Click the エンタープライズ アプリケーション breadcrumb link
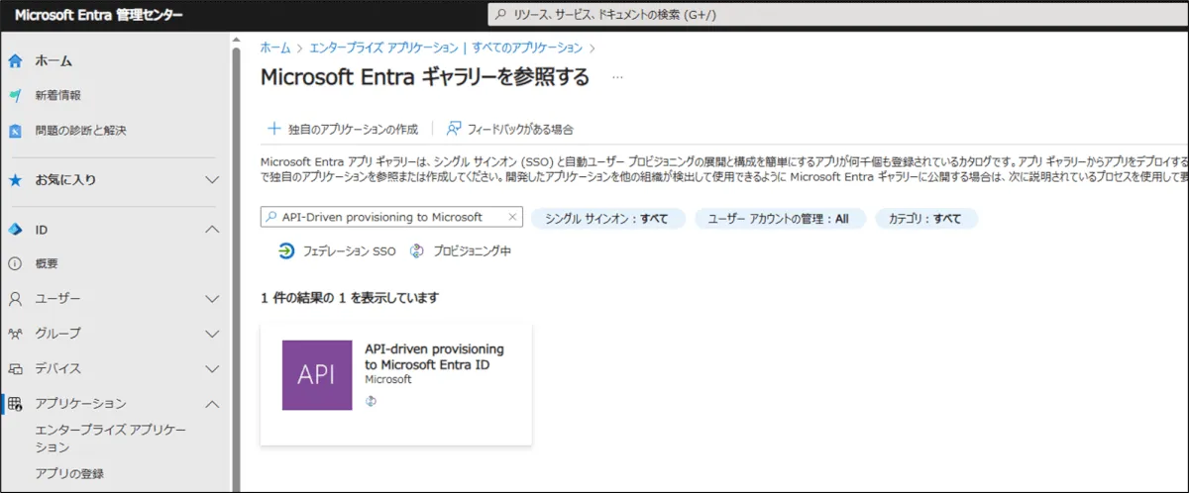Image resolution: width=1189 pixels, height=493 pixels. point(446,47)
